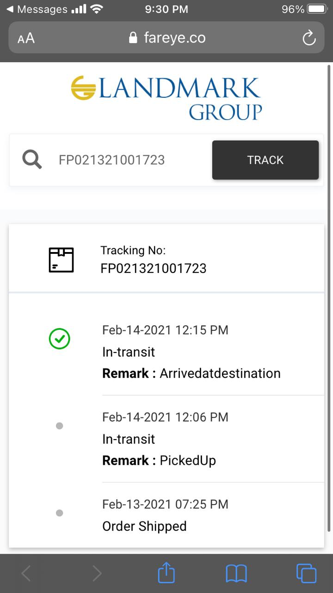333x593 pixels.
Task: Return to Messages via back arrow
Action: coord(10,9)
